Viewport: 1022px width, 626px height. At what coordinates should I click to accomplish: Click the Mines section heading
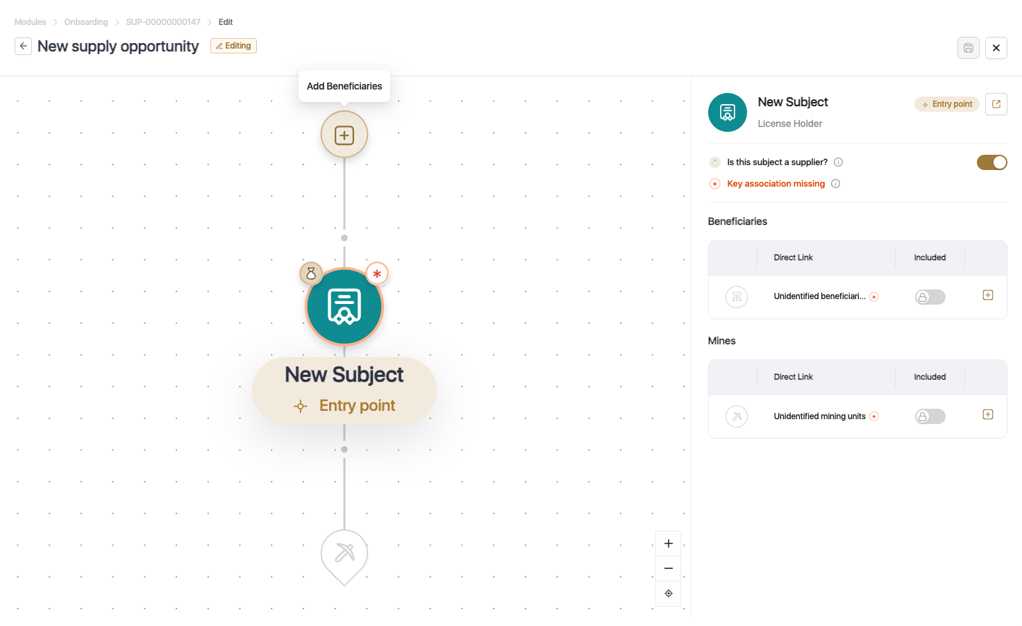pos(721,341)
